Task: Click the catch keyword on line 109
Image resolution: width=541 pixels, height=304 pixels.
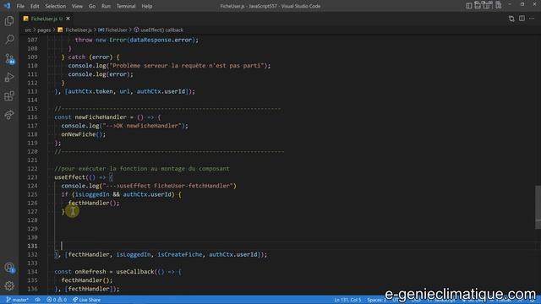Action: click(x=77, y=57)
